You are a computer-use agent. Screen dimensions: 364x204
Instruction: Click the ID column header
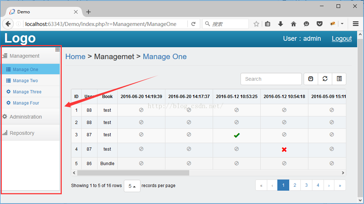(77, 97)
